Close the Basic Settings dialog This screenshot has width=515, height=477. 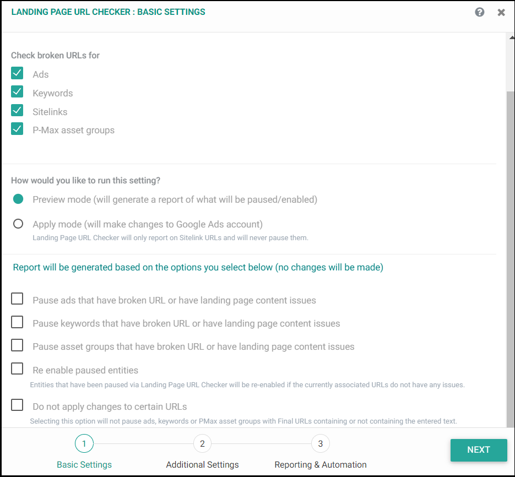coord(501,13)
